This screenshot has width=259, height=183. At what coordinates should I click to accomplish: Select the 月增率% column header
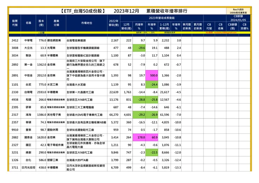pyautogui.click(x=139, y=27)
